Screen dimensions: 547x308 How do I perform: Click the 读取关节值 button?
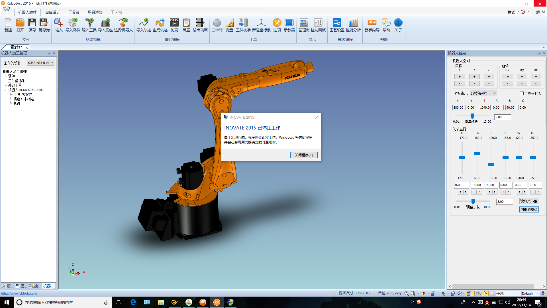pyautogui.click(x=529, y=201)
